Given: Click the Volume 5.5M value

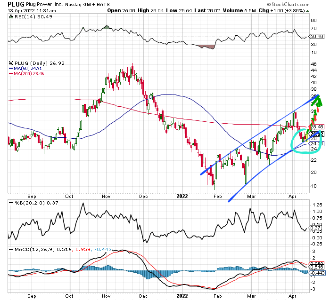Looking at the screenshot, I should point(239,10).
